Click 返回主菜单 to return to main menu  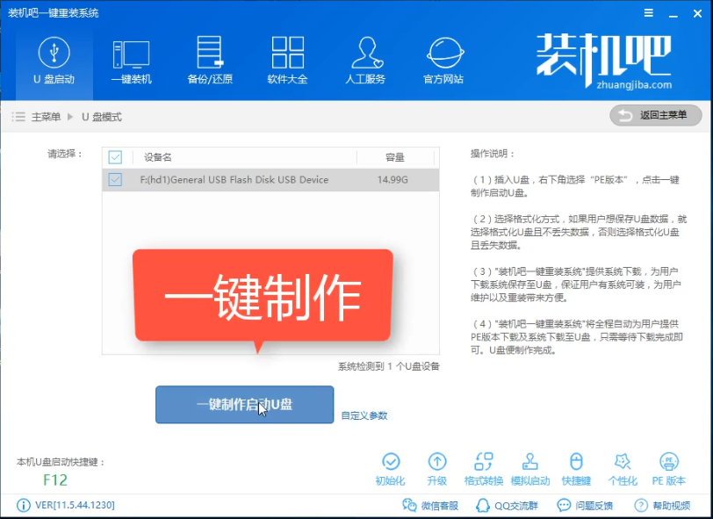[x=654, y=115]
